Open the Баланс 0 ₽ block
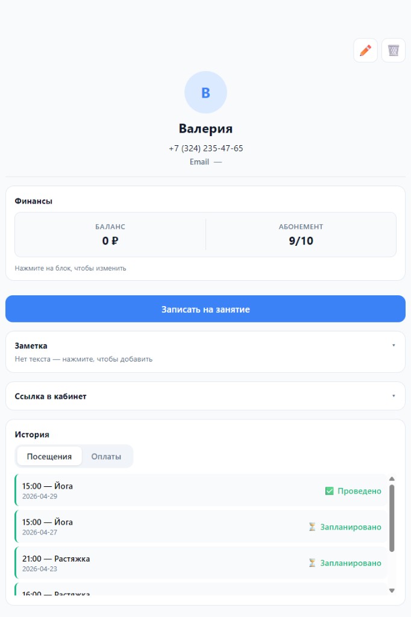 tap(110, 234)
